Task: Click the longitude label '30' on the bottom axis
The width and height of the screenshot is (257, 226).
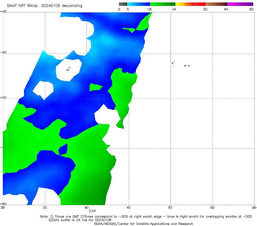Action: (3, 208)
